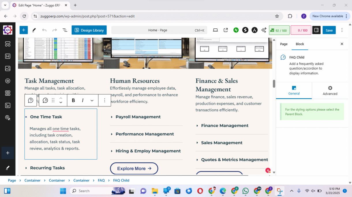This screenshot has height=197, width=352.
Task: Toggle the settings sidebar panel
Action: 316,30
